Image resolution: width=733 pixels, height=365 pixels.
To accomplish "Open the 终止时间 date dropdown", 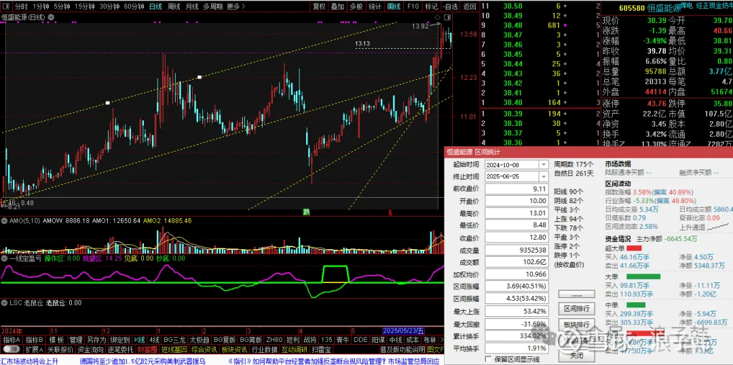I will [x=543, y=176].
